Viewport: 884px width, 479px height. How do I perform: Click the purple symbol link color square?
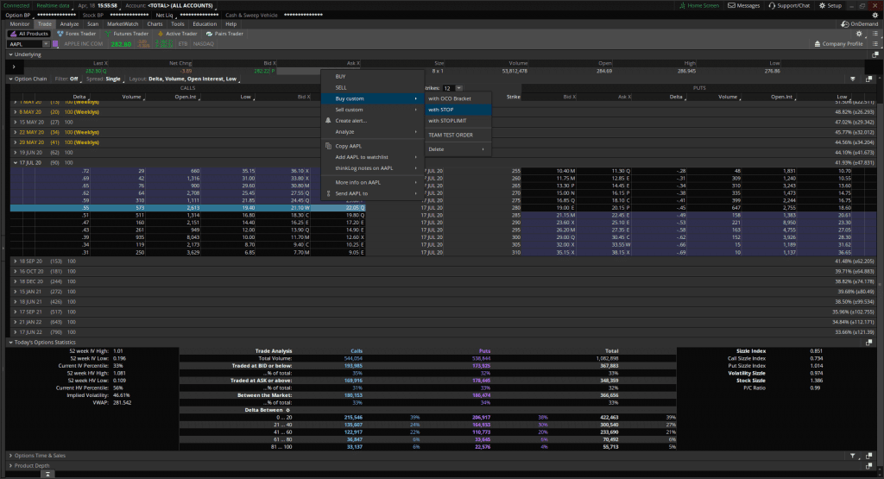point(57,43)
